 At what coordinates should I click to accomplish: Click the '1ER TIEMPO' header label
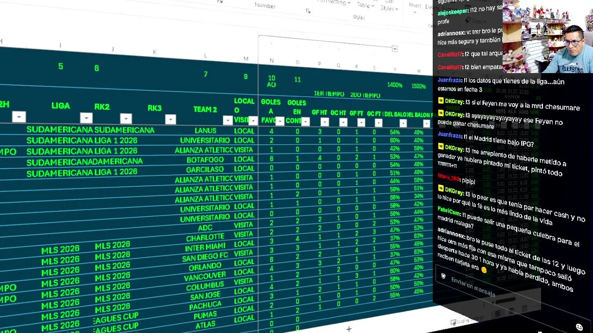329,94
